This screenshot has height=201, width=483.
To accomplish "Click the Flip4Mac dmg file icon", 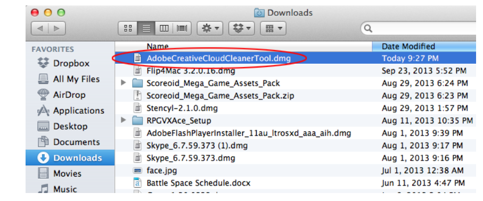I will (137, 71).
